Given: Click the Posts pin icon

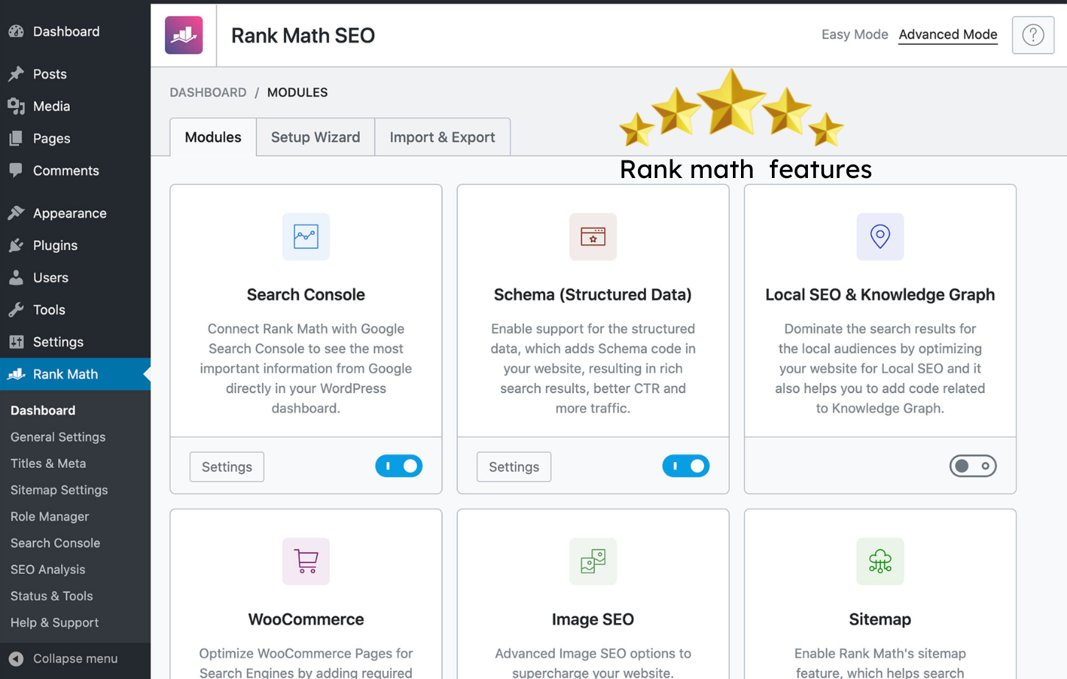Looking at the screenshot, I should coord(16,74).
